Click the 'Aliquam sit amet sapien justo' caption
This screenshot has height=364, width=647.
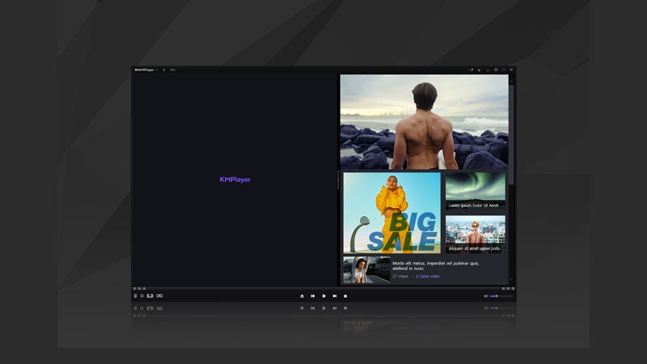pos(474,248)
